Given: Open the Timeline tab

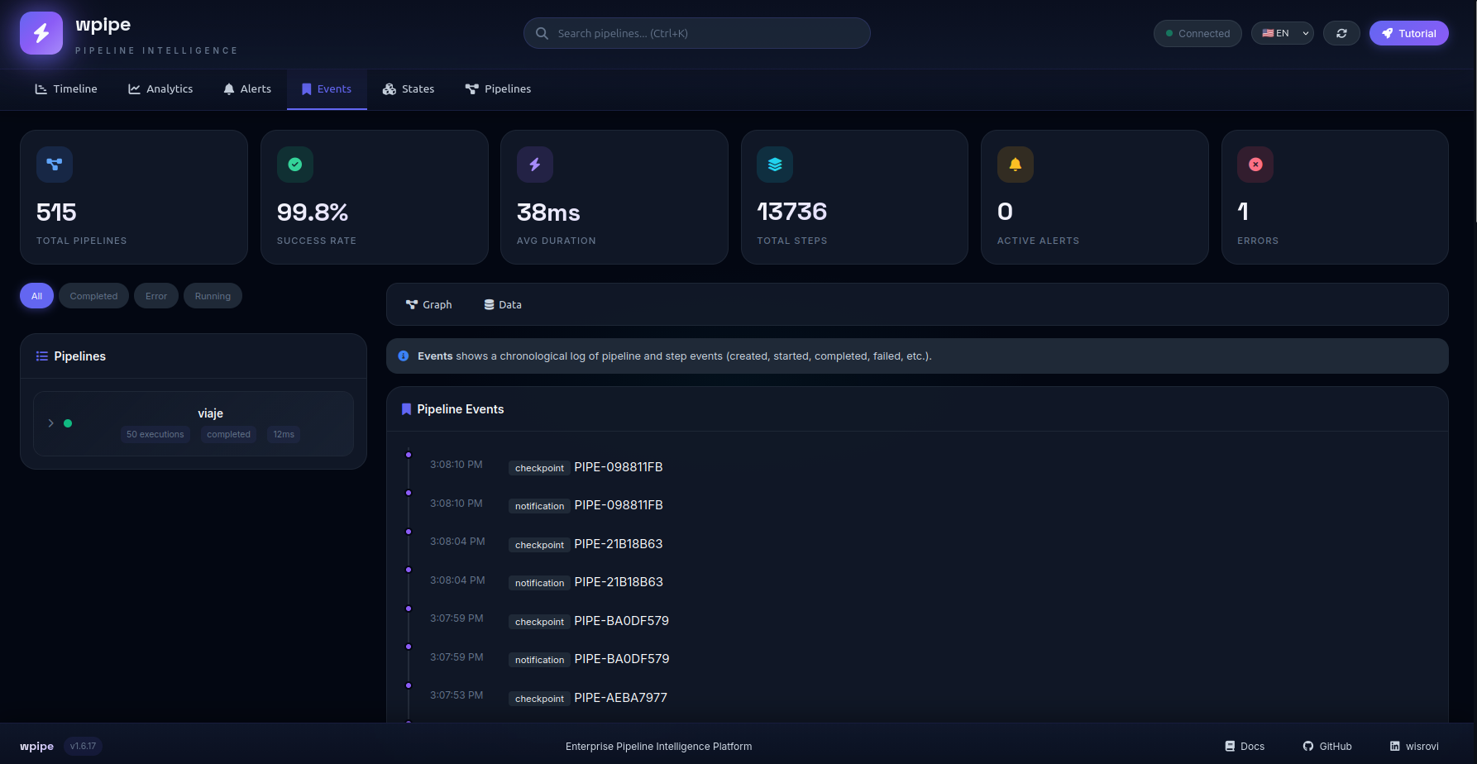Looking at the screenshot, I should [x=66, y=89].
